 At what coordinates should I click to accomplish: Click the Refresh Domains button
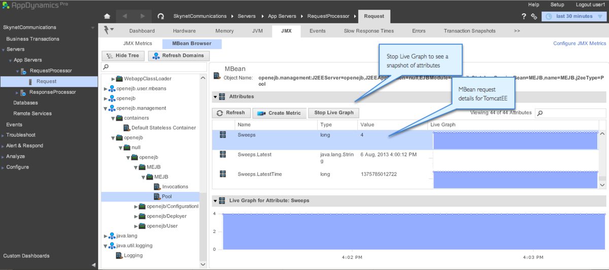[178, 56]
